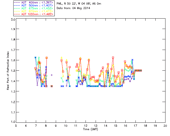Image resolution: width=170 pixels, height=136 pixels.
Task: Click the red dashed line for AOT 1020nm
Action: point(17,14)
